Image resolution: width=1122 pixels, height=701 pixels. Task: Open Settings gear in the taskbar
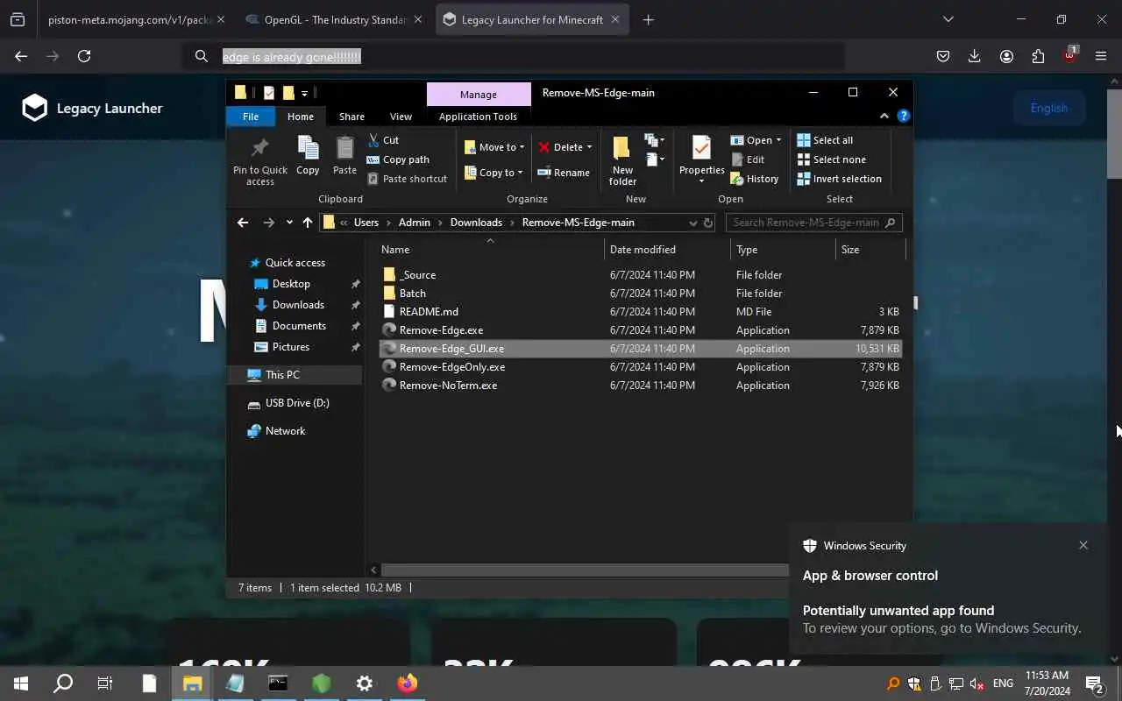pyautogui.click(x=365, y=683)
